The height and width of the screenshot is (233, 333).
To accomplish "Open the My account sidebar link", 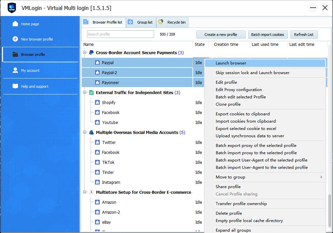I will click(x=30, y=70).
